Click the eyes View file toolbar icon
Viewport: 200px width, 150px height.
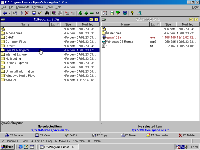click(34, 13)
